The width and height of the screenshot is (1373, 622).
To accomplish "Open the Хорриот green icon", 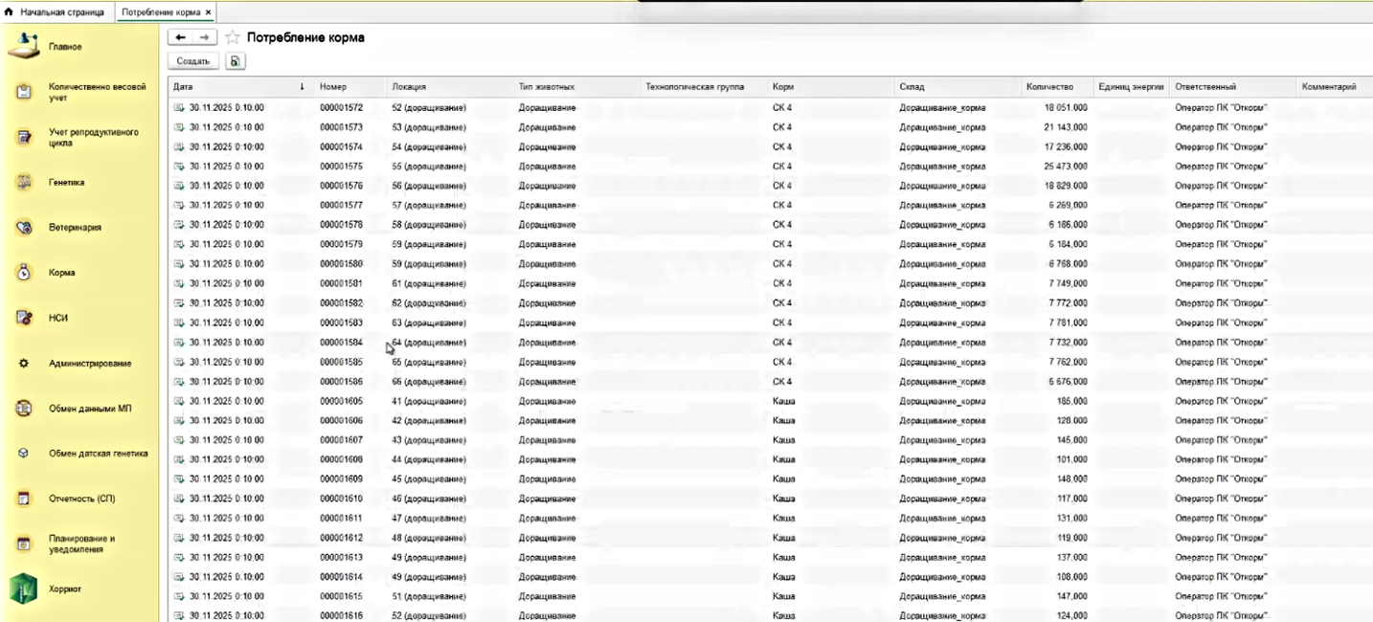I will click(24, 589).
